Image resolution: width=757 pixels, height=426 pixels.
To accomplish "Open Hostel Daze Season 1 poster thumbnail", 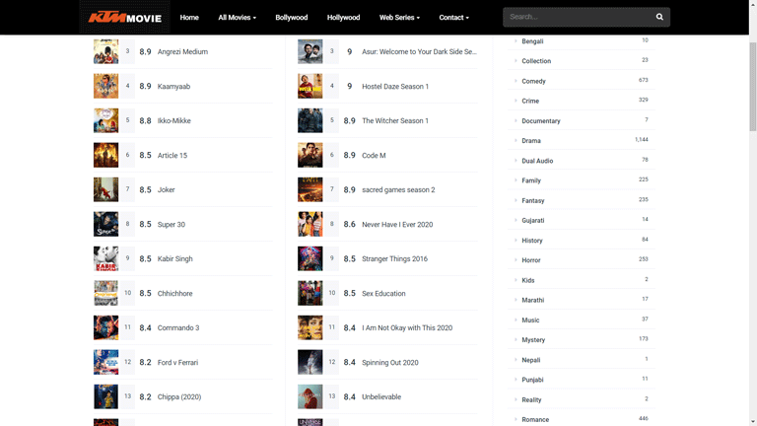I will pyautogui.click(x=310, y=86).
